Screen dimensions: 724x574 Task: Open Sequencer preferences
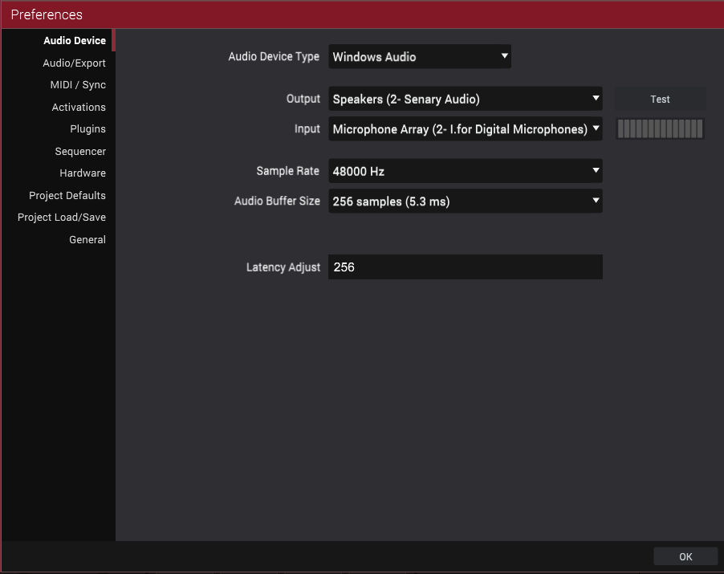(x=80, y=152)
